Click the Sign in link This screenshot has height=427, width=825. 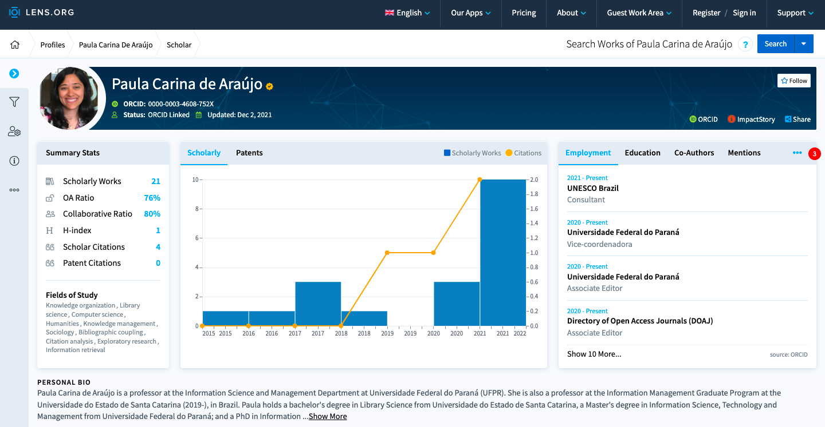744,13
